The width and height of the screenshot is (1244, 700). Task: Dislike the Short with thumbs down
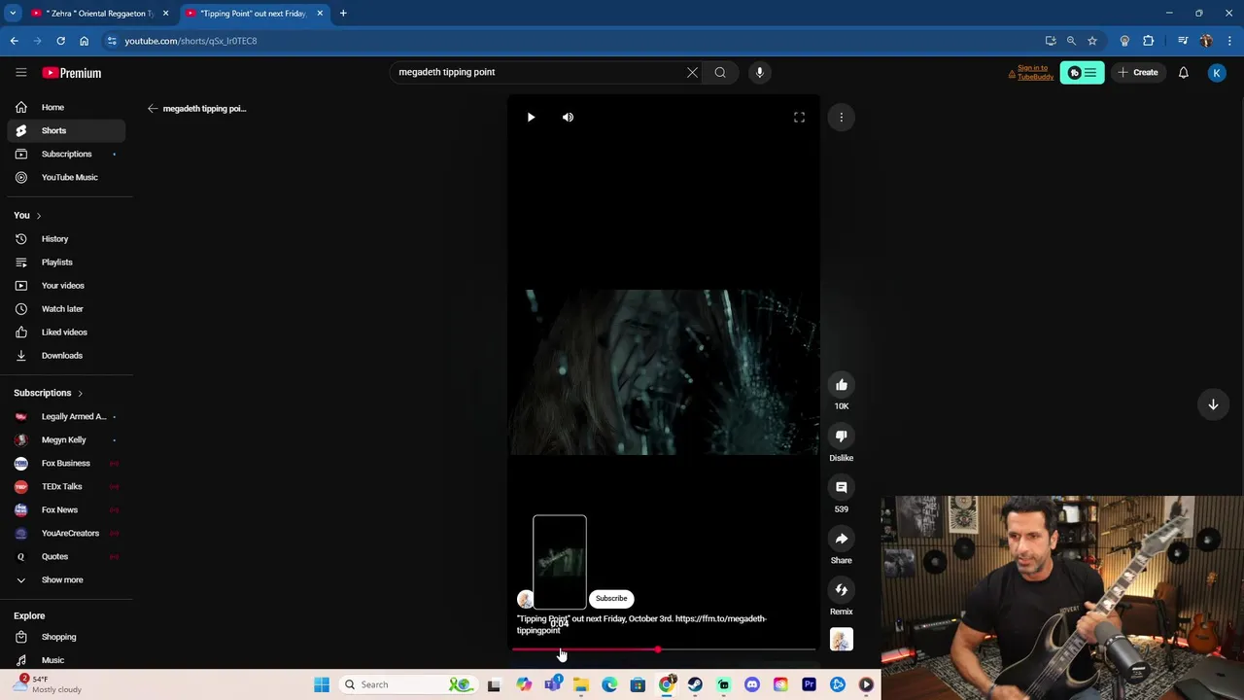pos(842,437)
